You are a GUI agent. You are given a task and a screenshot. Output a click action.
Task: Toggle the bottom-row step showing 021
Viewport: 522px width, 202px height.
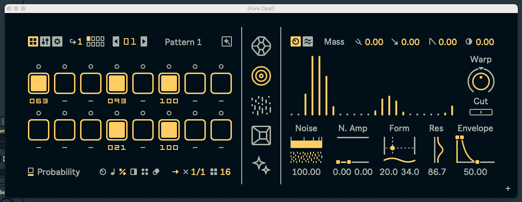pos(117,130)
